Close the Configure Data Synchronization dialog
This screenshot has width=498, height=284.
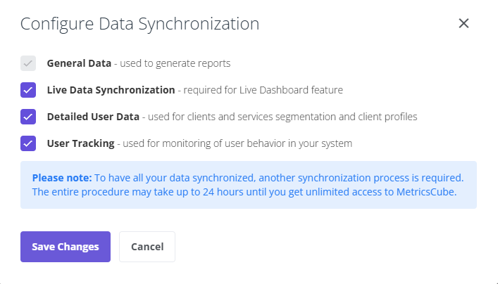(x=463, y=23)
